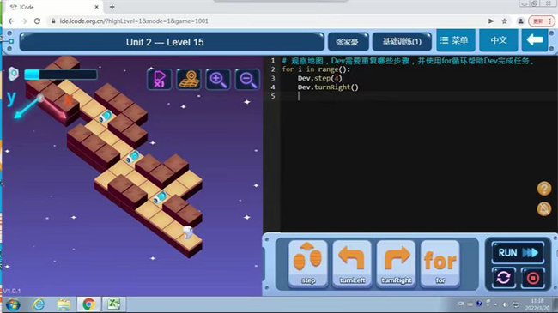Image resolution: width=558 pixels, height=313 pixels.
Task: Open the 菜单 menu
Action: coord(454,40)
